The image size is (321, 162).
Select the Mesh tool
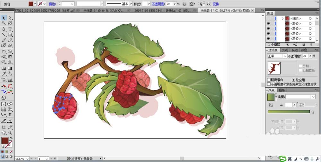click(4, 68)
